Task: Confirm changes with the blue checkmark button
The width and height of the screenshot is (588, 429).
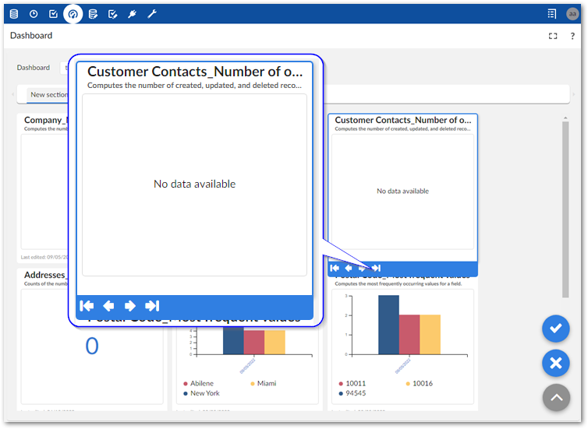Action: click(x=556, y=329)
